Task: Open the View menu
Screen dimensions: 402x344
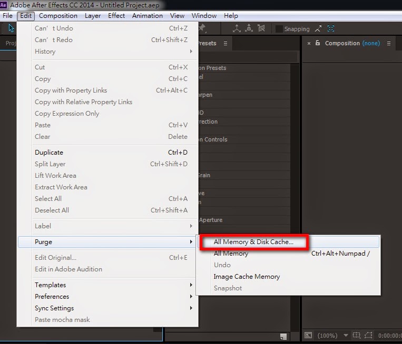Action: pyautogui.click(x=177, y=16)
